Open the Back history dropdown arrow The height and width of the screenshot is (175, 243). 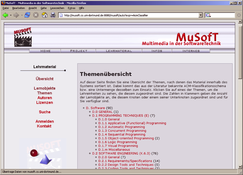tap(11, 15)
